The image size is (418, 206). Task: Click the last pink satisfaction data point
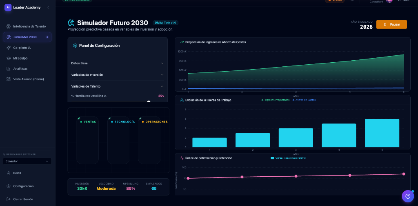coord(404,174)
